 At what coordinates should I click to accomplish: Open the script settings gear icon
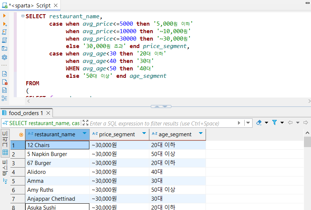(x=4, y=57)
